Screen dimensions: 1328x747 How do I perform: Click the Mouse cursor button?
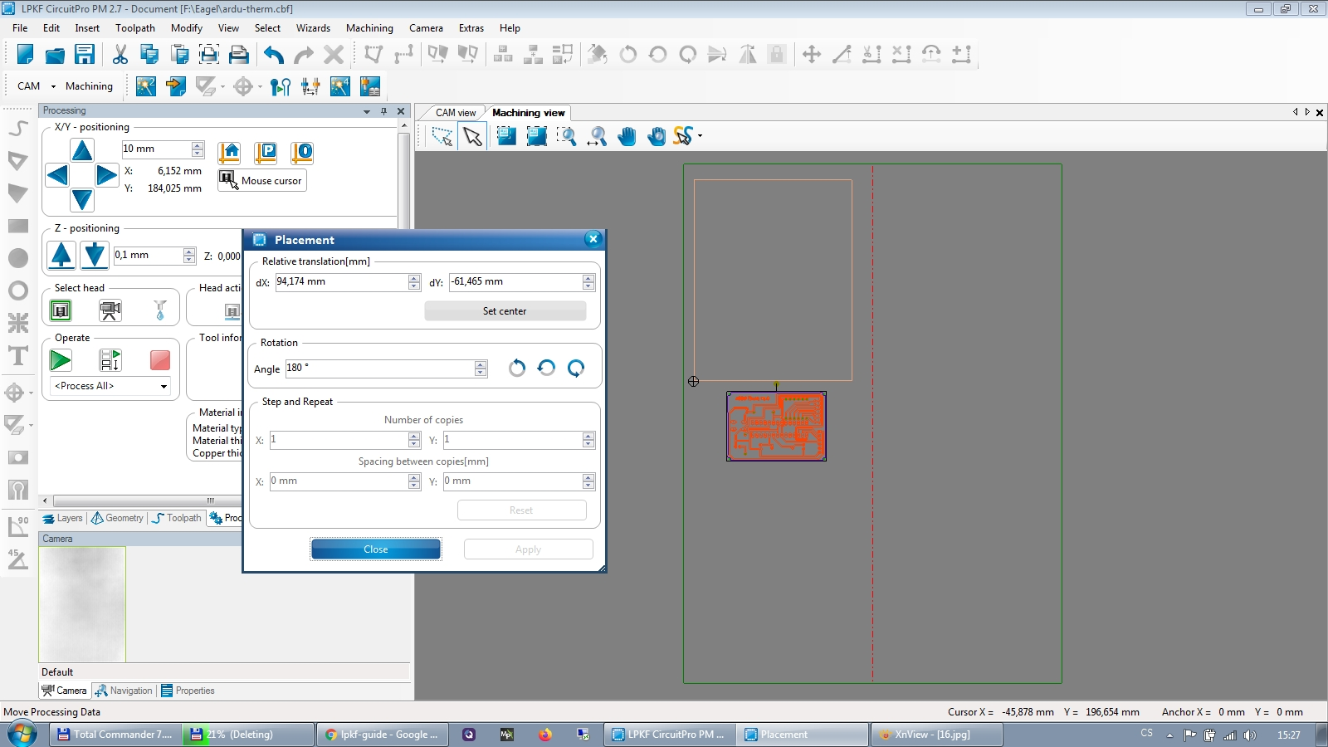[262, 180]
